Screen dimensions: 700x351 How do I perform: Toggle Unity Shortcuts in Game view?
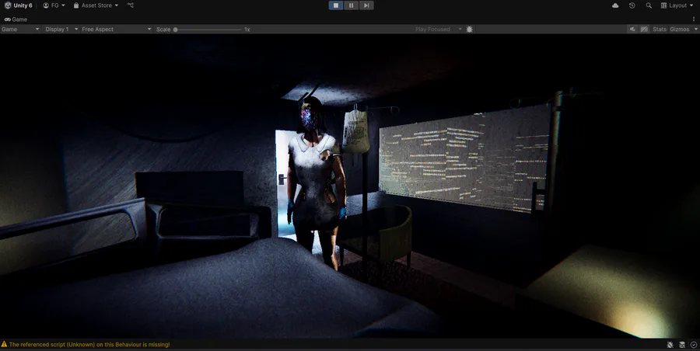coord(644,29)
